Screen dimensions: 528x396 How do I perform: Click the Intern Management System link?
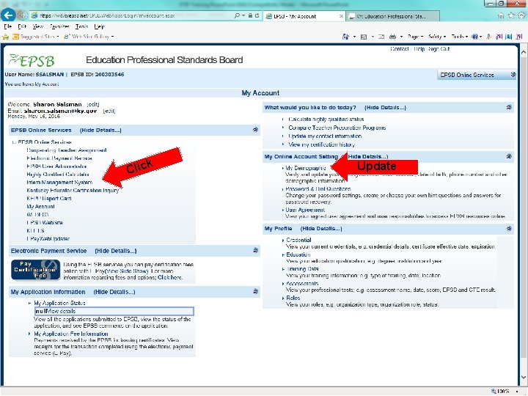pos(59,182)
